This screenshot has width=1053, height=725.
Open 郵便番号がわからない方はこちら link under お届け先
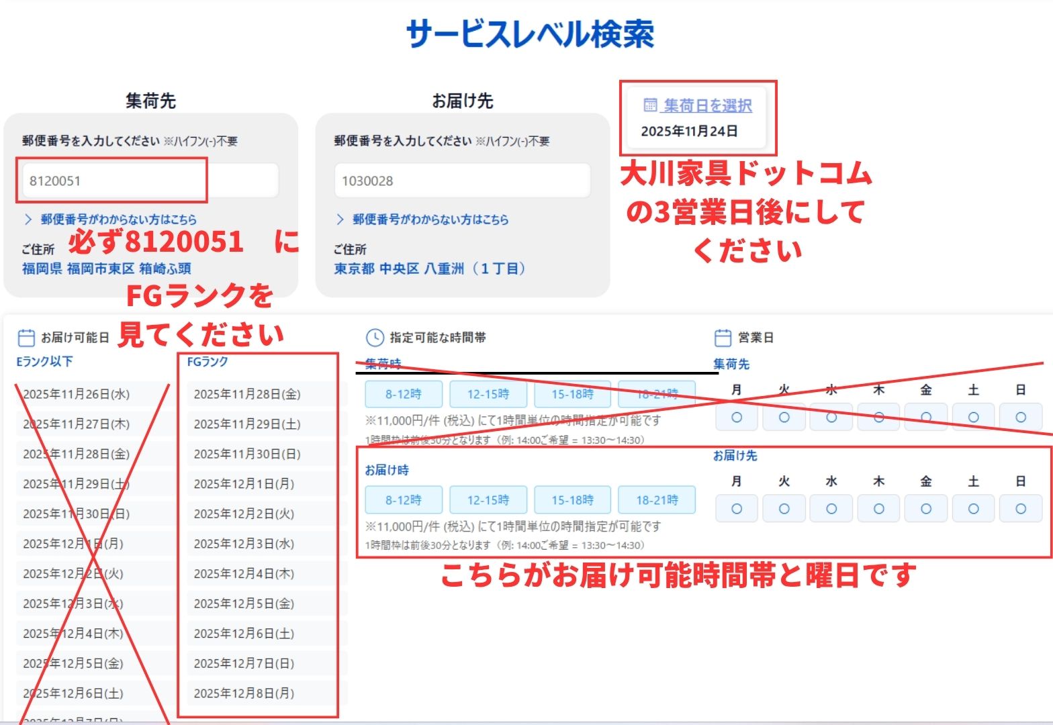[430, 220]
